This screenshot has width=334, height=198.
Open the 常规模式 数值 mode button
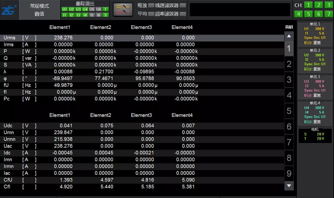[x=39, y=10]
